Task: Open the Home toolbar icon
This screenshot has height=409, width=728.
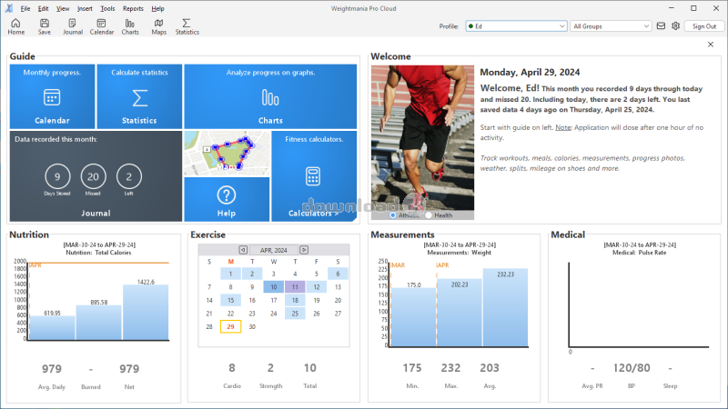Action: click(15, 26)
